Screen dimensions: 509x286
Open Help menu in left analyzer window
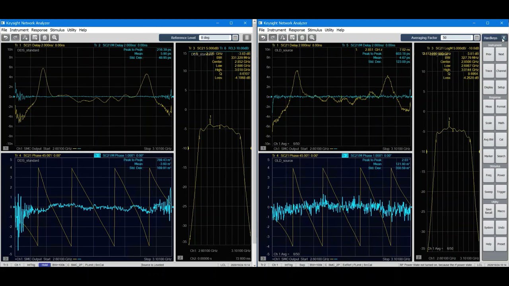pos(83,30)
